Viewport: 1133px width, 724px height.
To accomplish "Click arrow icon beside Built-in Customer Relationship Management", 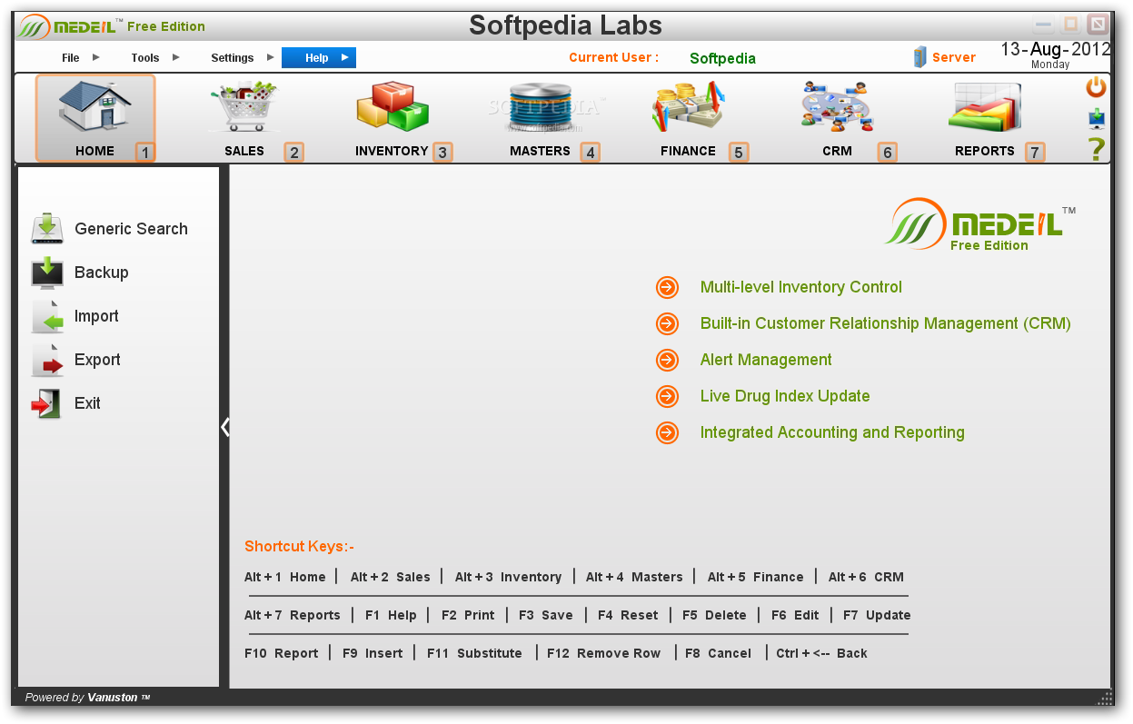I will [x=668, y=323].
